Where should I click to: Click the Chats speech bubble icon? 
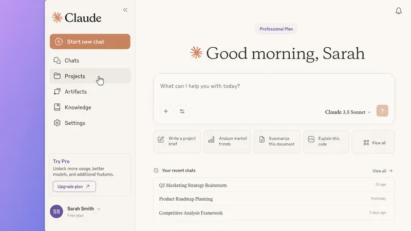pos(57,61)
